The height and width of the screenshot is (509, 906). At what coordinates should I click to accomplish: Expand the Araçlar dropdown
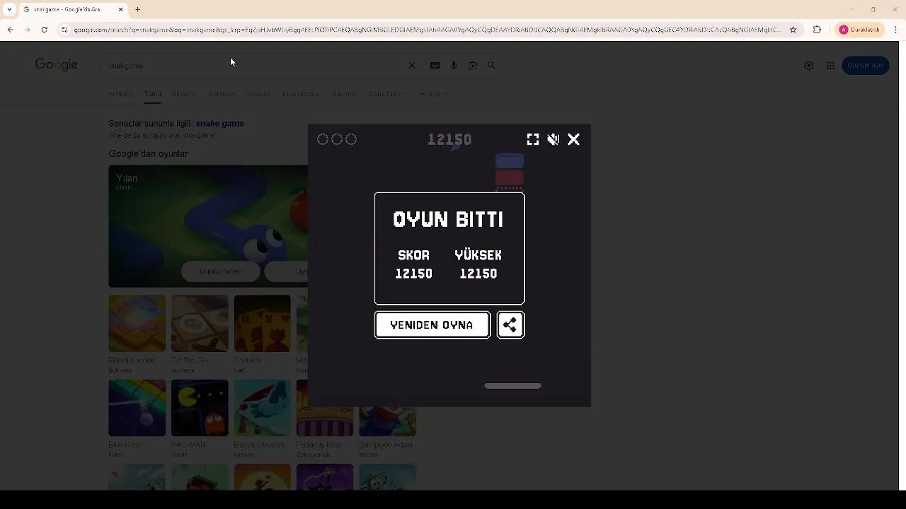click(x=434, y=93)
